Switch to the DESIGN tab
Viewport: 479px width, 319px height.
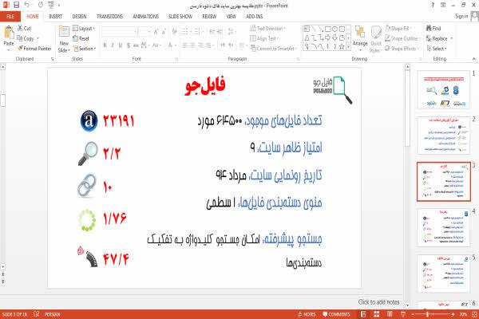(x=79, y=17)
